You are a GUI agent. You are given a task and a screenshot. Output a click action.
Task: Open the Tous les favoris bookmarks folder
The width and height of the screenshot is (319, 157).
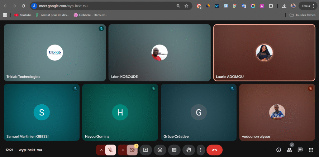coord(300,15)
